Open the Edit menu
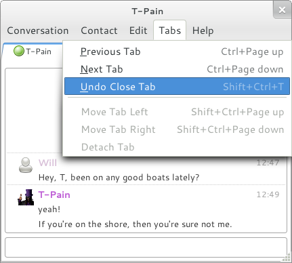Viewport: 292px width, 263px height. tap(138, 31)
